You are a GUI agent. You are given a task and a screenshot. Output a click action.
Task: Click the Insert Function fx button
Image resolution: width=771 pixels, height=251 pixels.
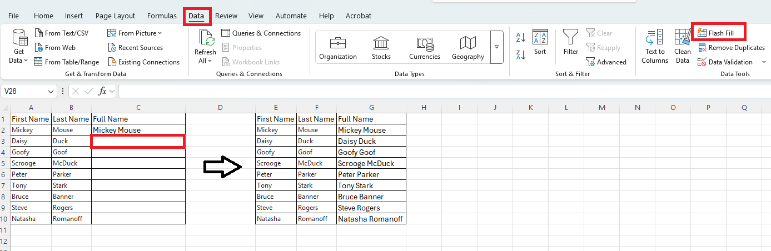coord(103,91)
